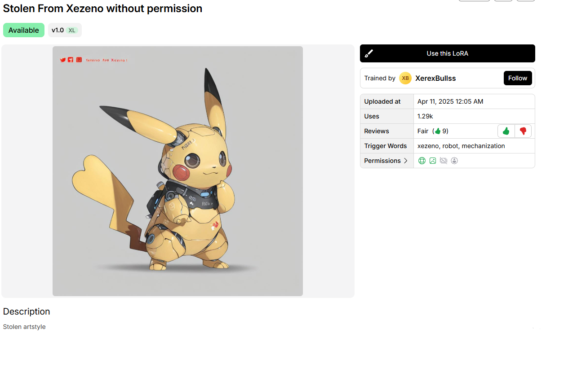Click the green image permission icon

pyautogui.click(x=433, y=161)
